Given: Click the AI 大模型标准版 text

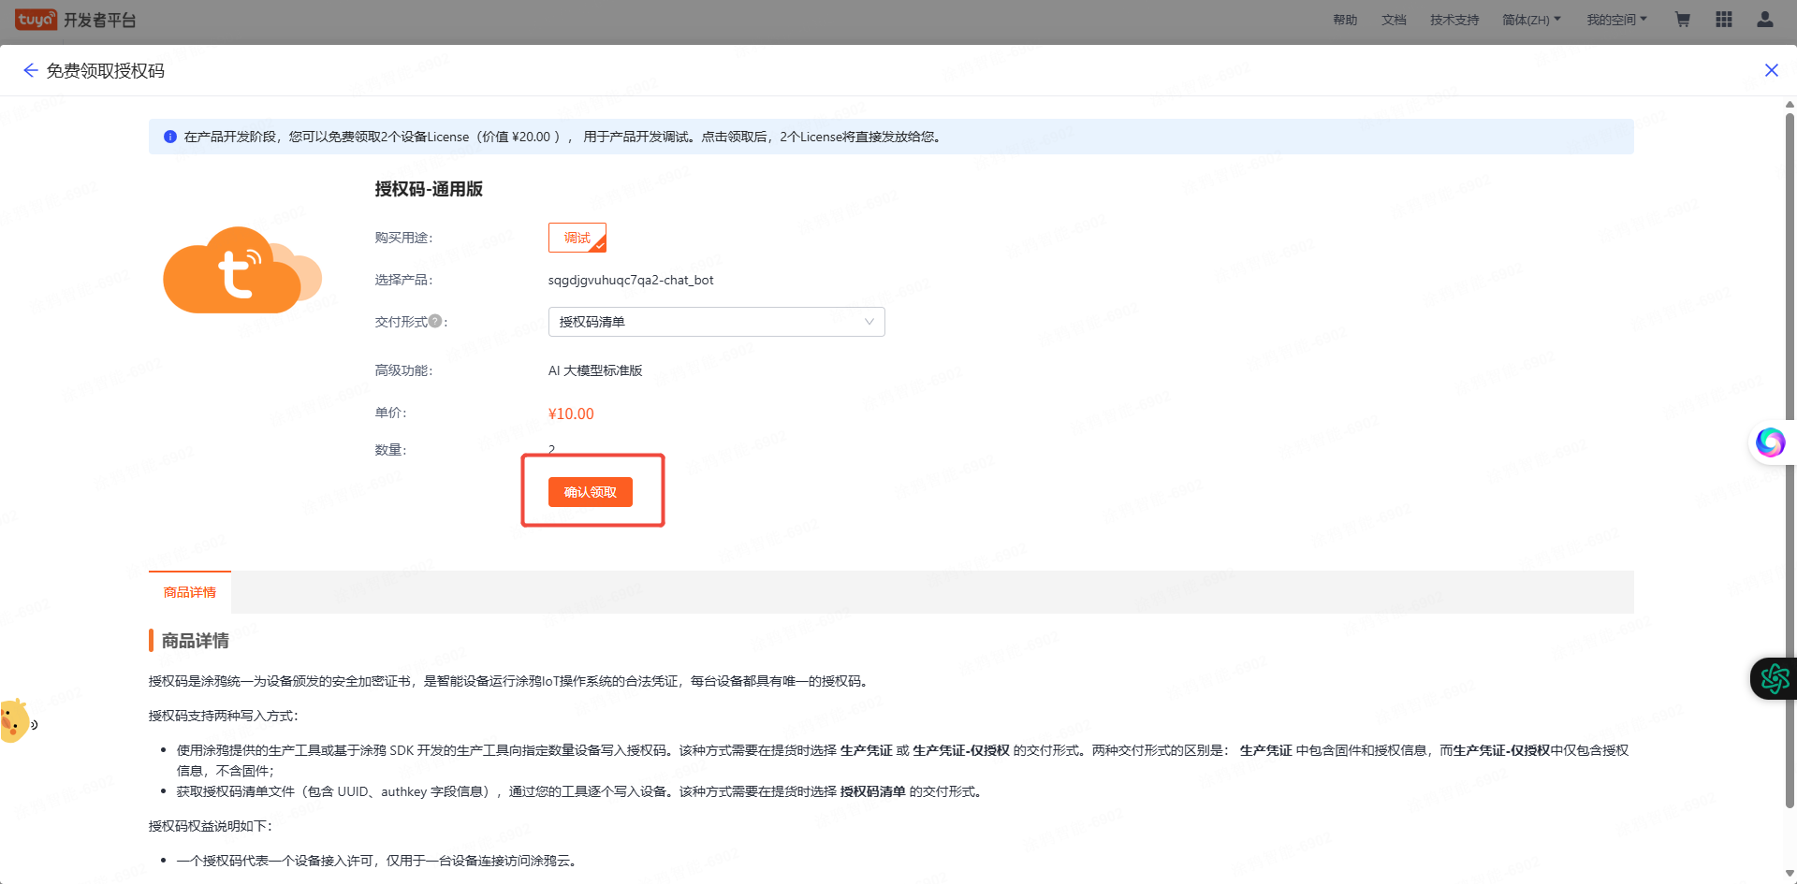Looking at the screenshot, I should point(595,370).
